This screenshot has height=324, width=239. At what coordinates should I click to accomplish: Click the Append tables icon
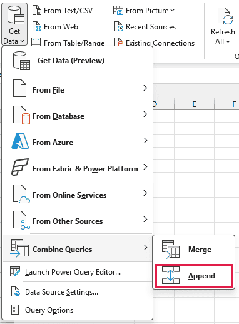point(171,275)
